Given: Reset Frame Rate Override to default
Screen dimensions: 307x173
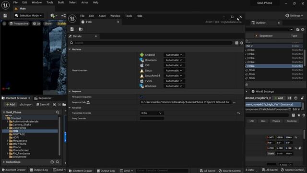Looking at the screenshot, I should 238,113.
